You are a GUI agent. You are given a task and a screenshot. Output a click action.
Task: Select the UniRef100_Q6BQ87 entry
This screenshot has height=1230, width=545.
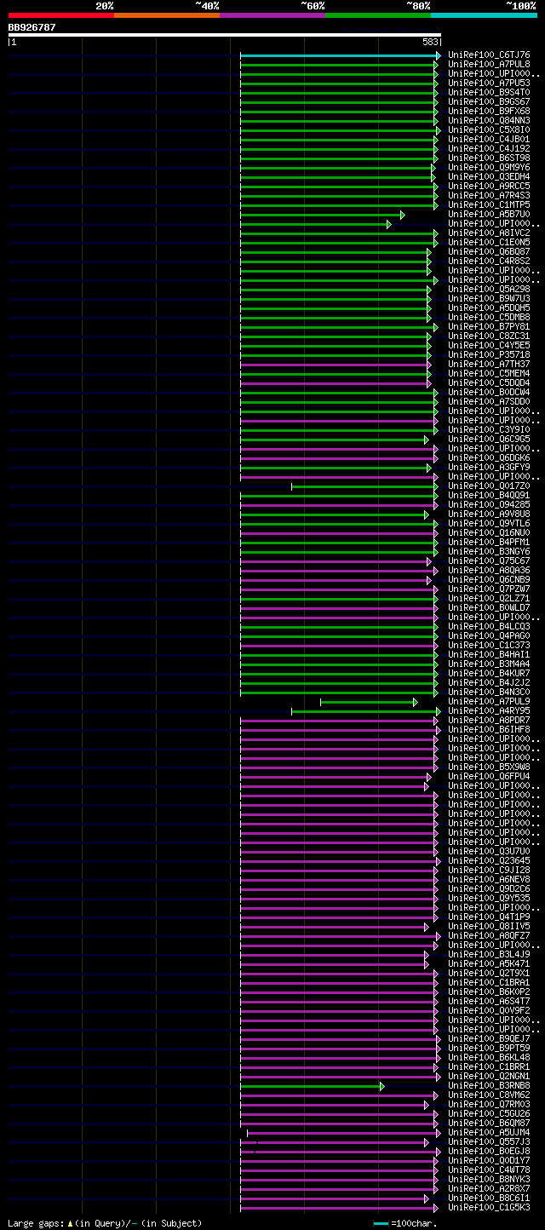[489, 251]
